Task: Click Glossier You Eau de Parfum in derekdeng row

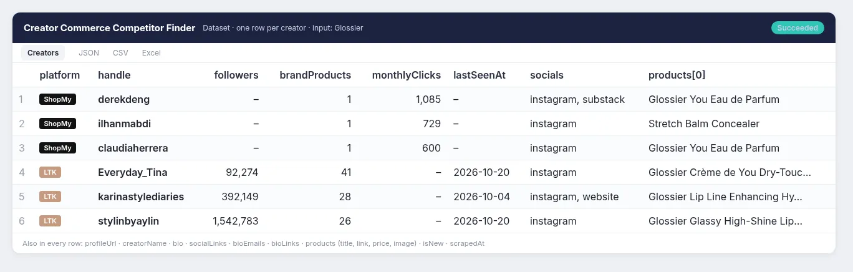Action: click(714, 99)
